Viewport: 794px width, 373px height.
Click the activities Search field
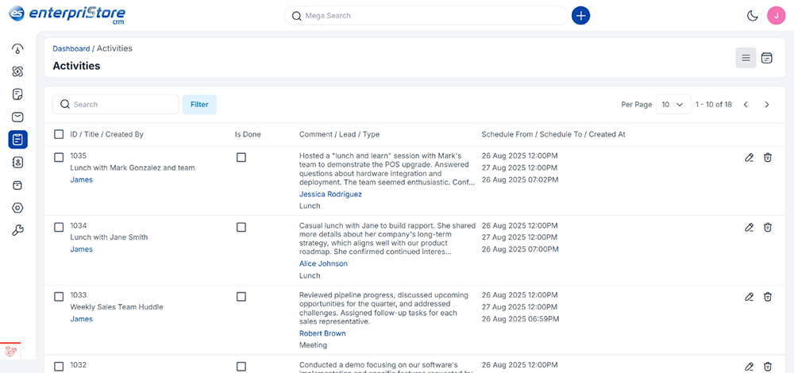(x=115, y=104)
